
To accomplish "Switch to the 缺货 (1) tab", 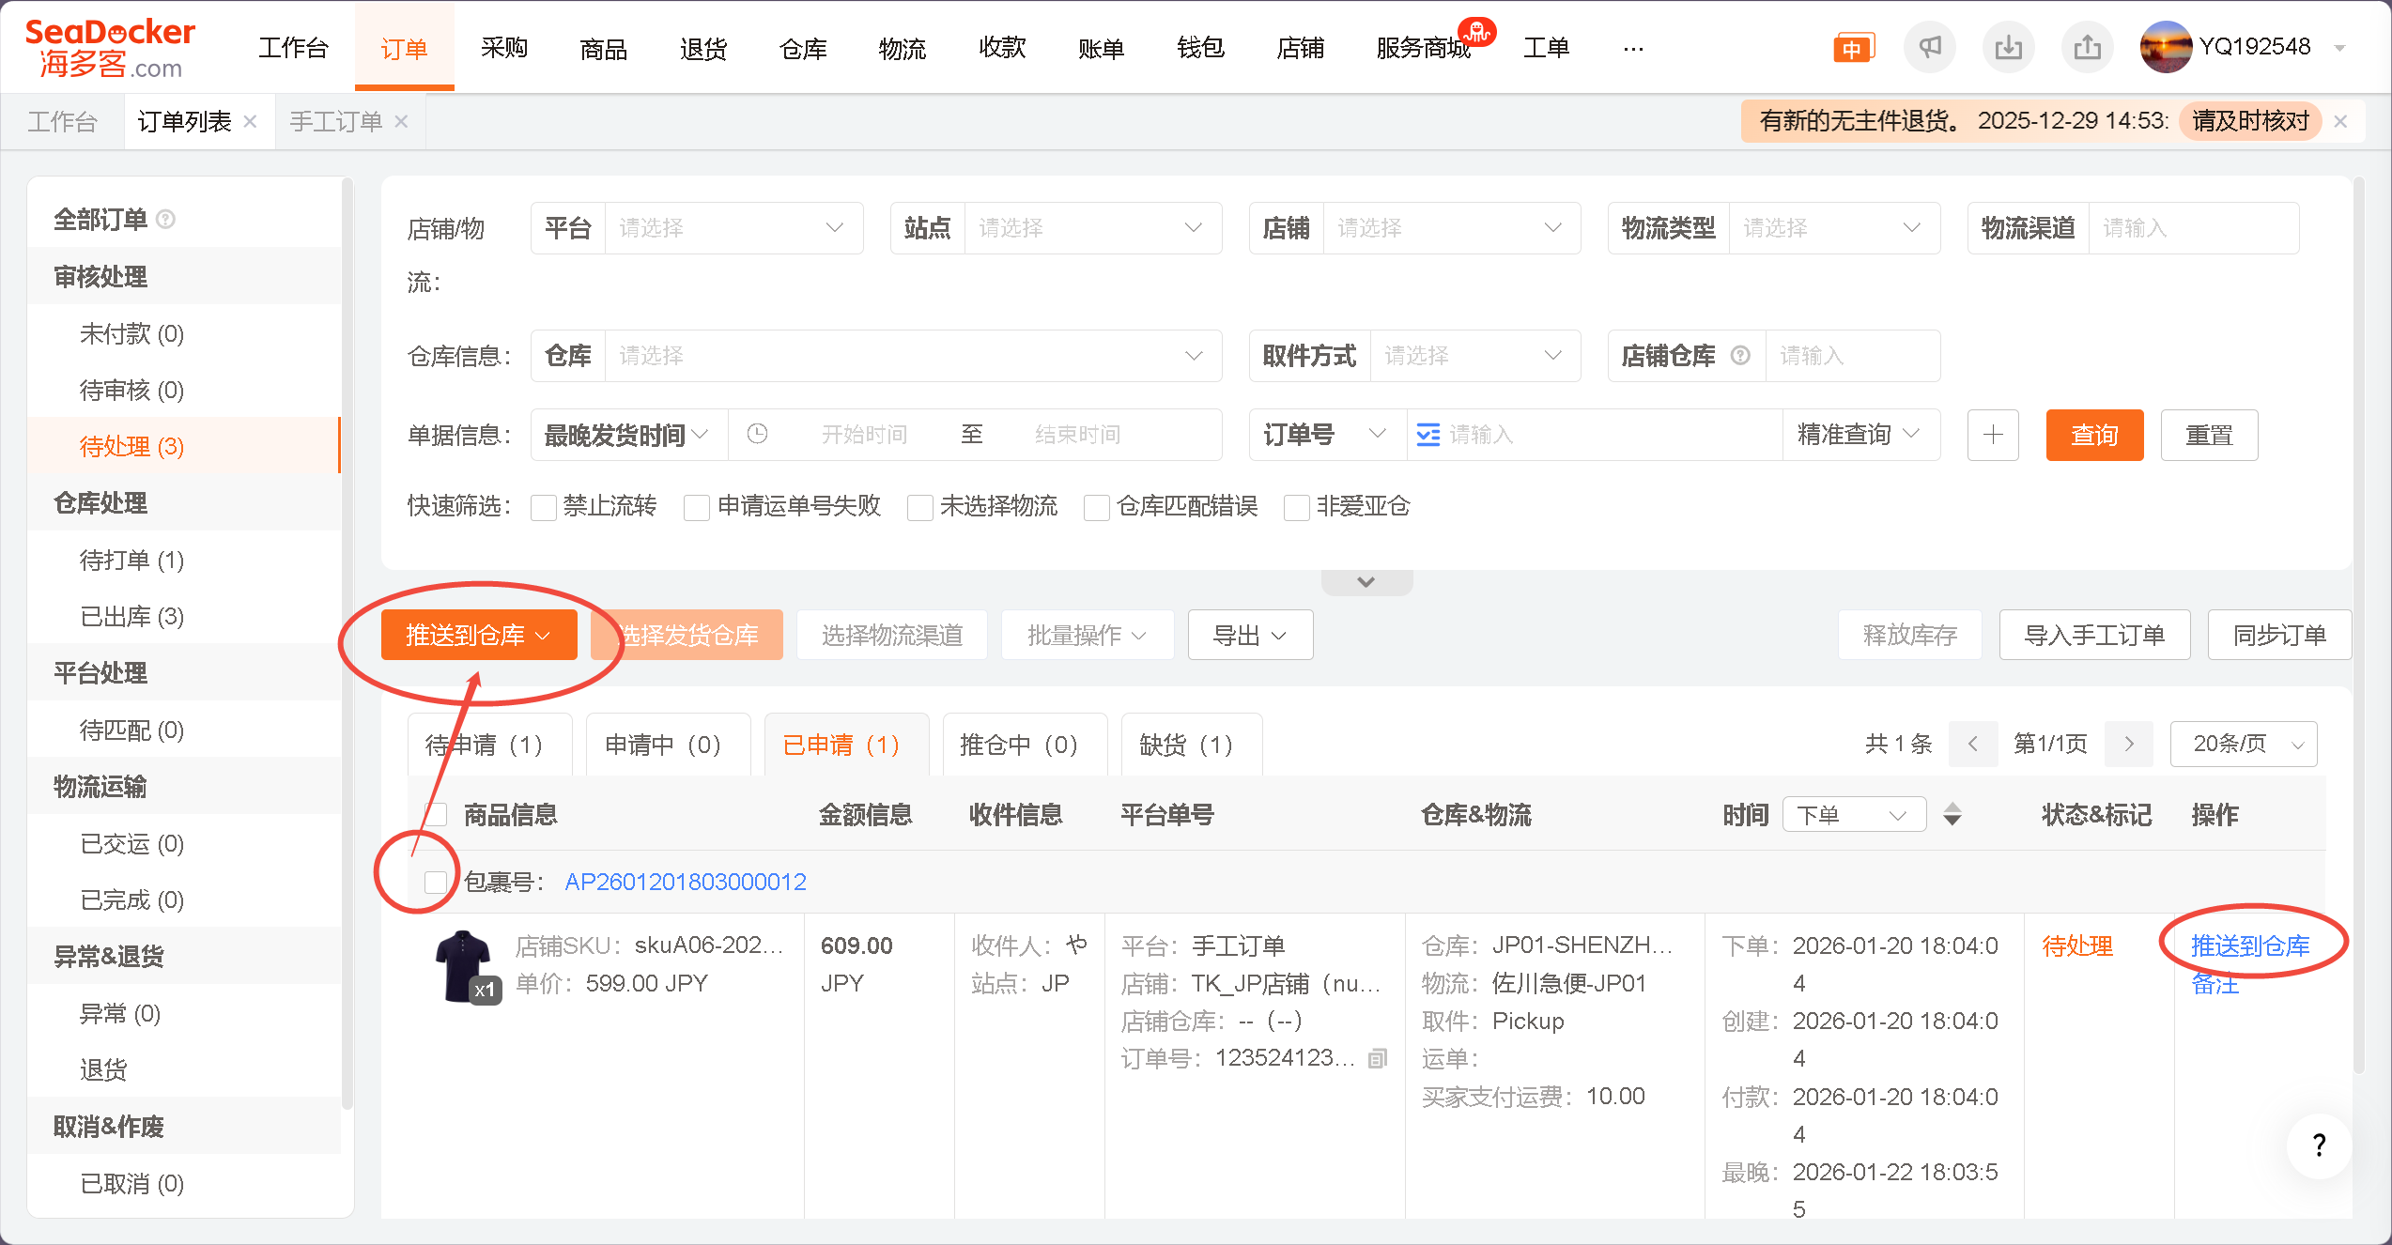I will (1186, 745).
